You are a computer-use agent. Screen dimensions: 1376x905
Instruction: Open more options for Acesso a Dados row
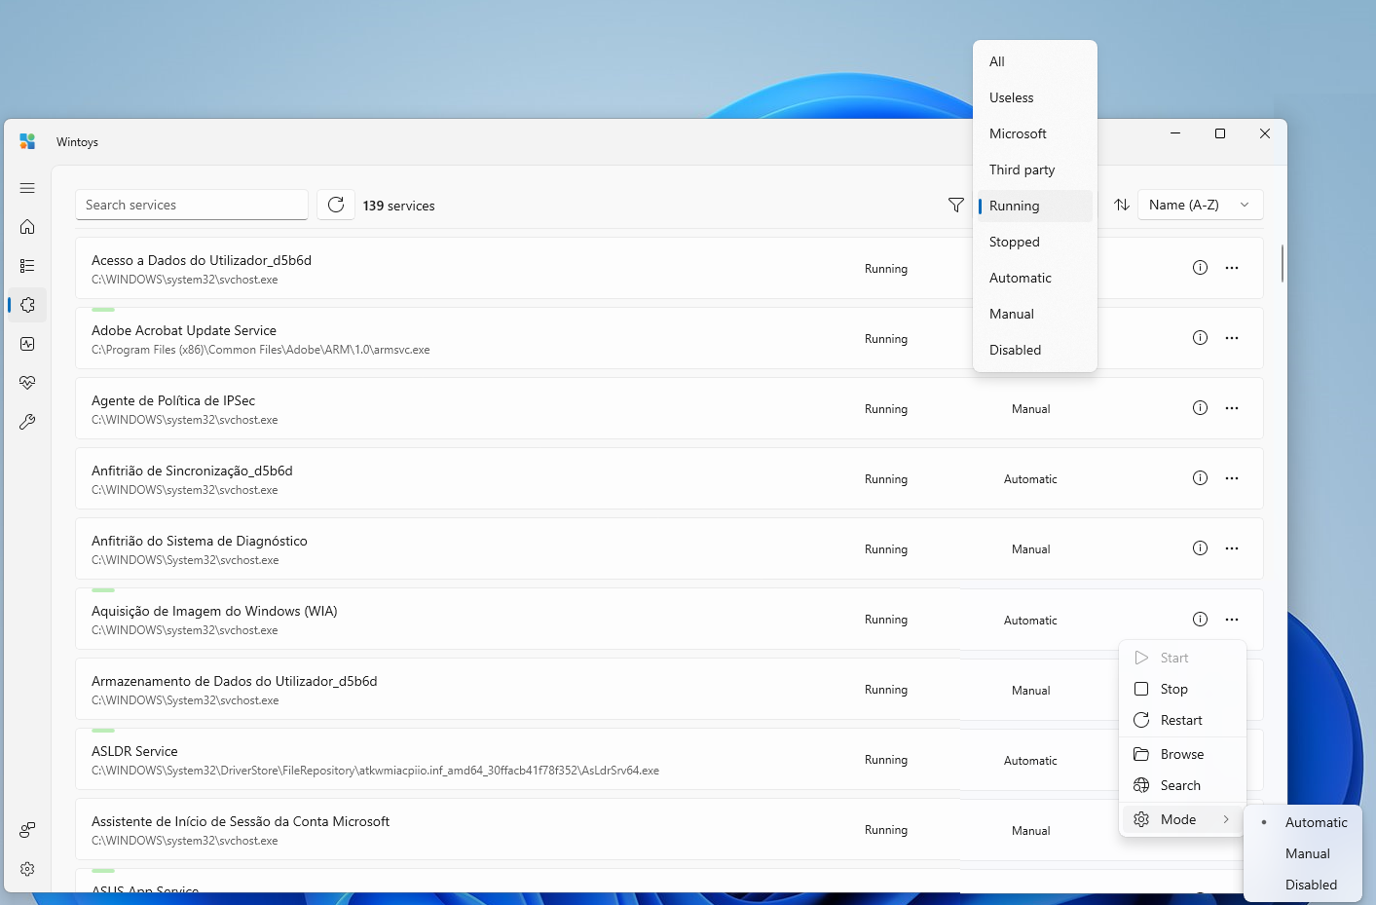click(x=1232, y=268)
